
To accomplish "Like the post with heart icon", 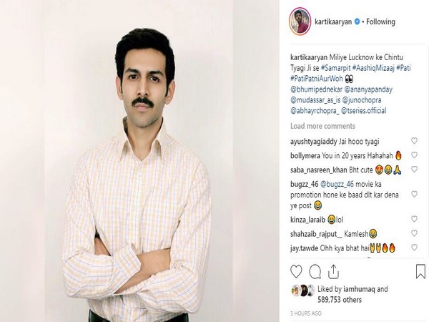I will tap(296, 272).
